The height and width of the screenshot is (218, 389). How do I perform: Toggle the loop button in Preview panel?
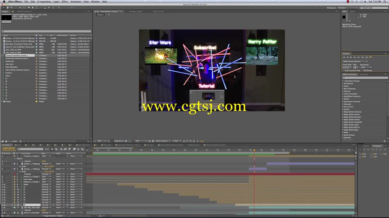pyautogui.click(x=367, y=57)
